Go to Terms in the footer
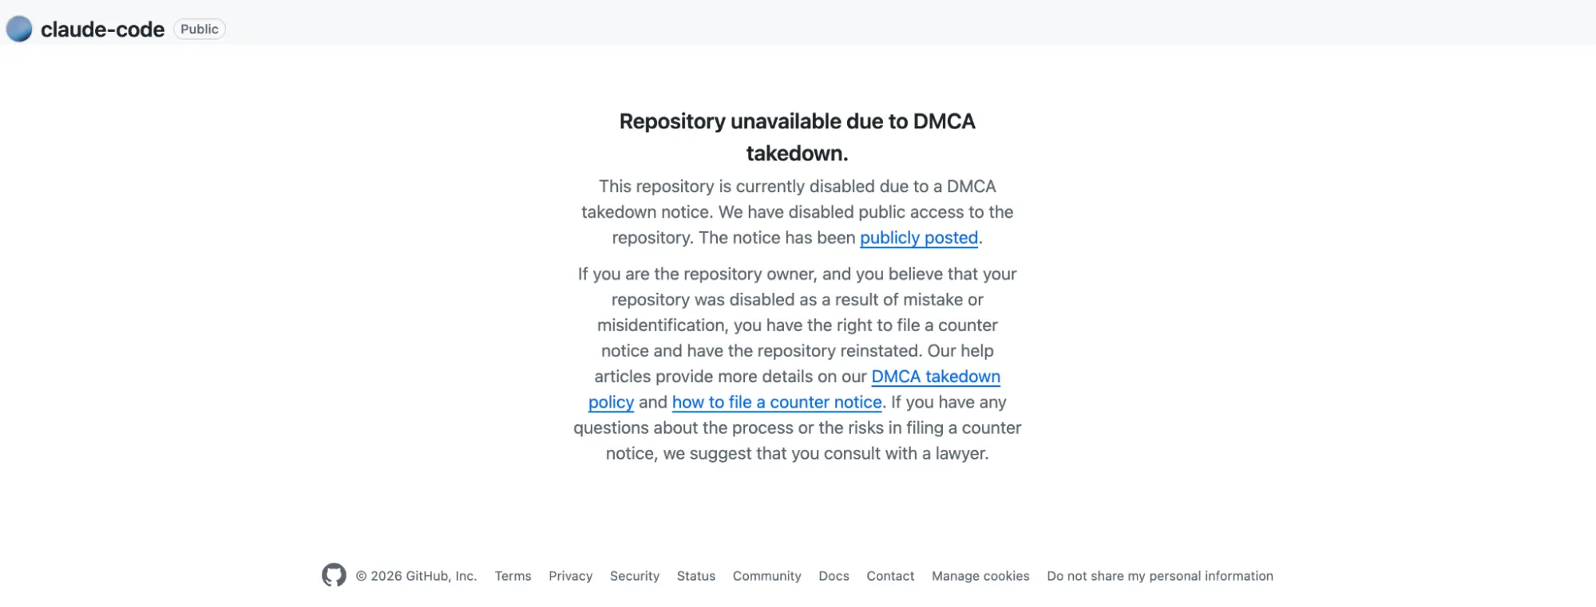Image resolution: width=1596 pixels, height=607 pixels. coord(513,576)
